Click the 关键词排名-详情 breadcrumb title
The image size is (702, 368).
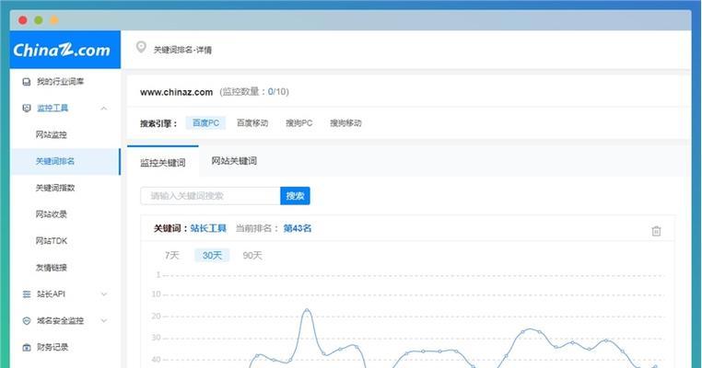tap(182, 50)
